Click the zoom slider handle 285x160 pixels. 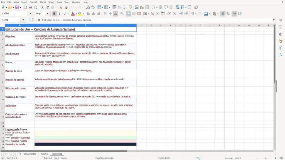[266, 158]
